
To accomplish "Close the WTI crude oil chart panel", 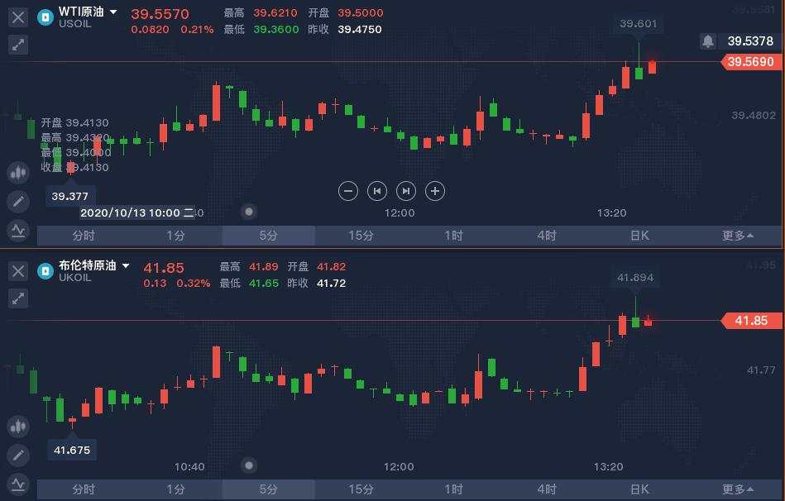I will (18, 17).
